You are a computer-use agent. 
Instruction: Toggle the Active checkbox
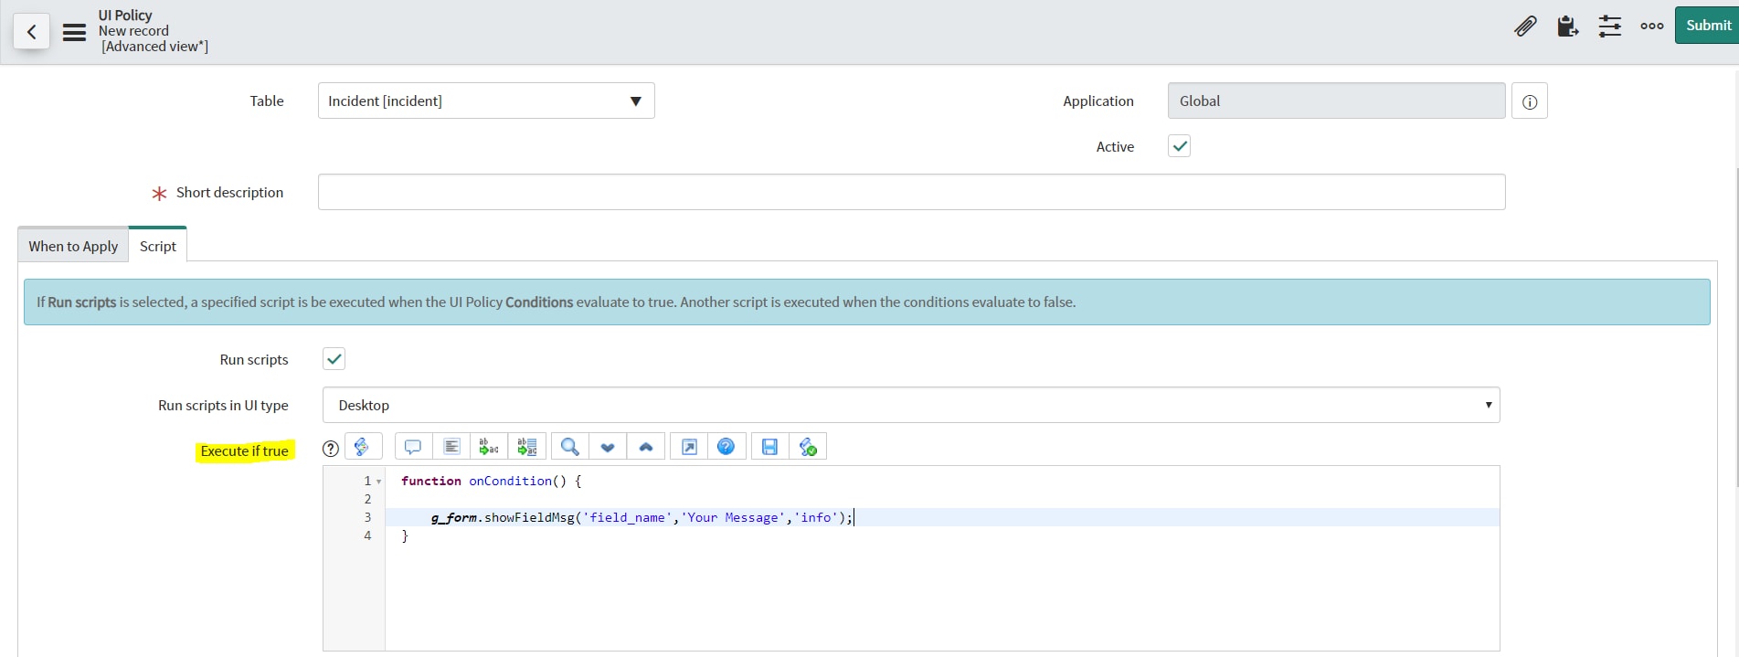1180,146
